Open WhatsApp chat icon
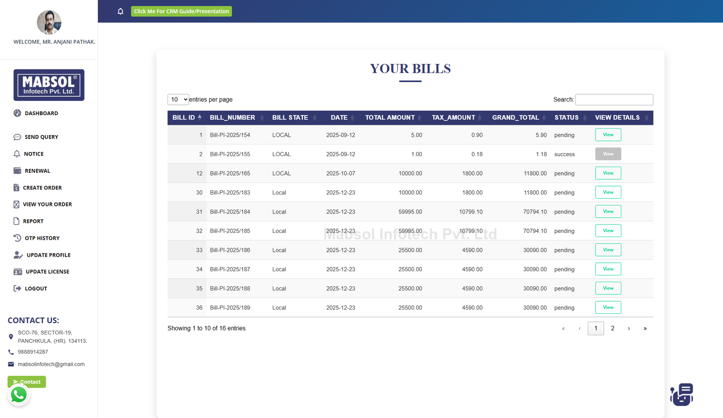 tap(19, 395)
